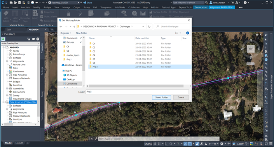Viewport: 274px width, 147px height.
Task: Click the Save icon in quick access toolbar
Action: [x=19, y=3]
